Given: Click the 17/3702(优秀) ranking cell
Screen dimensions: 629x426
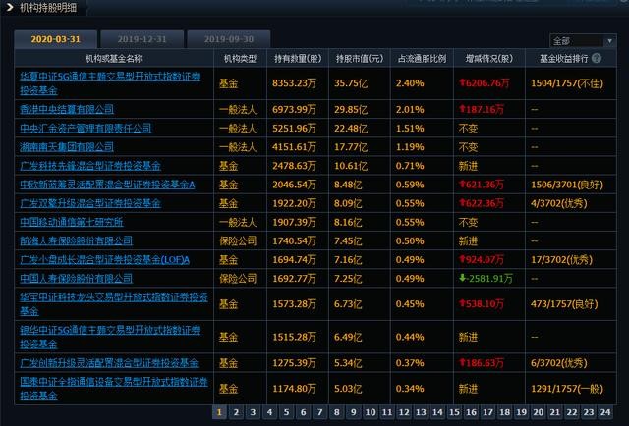Looking at the screenshot, I should [x=561, y=259].
